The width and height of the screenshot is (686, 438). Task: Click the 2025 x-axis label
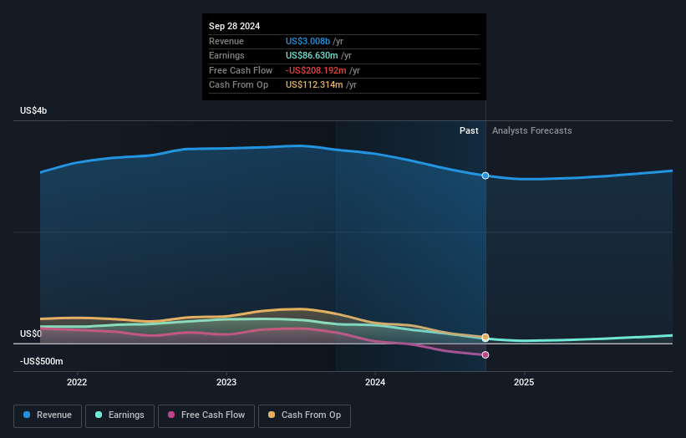point(524,382)
